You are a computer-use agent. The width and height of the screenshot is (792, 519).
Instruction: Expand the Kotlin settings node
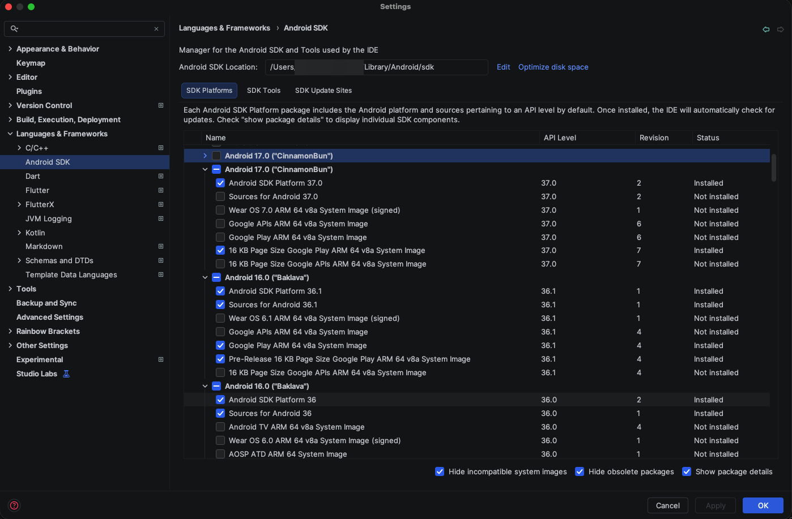pyautogui.click(x=19, y=233)
